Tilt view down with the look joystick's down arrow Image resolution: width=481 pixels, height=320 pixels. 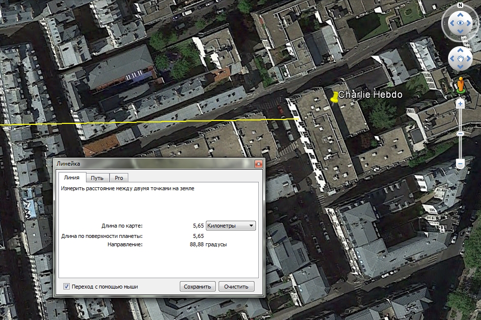[460, 31]
